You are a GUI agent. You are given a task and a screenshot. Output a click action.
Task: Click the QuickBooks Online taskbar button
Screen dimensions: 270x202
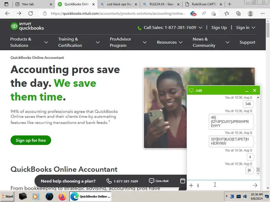coord(90,196)
